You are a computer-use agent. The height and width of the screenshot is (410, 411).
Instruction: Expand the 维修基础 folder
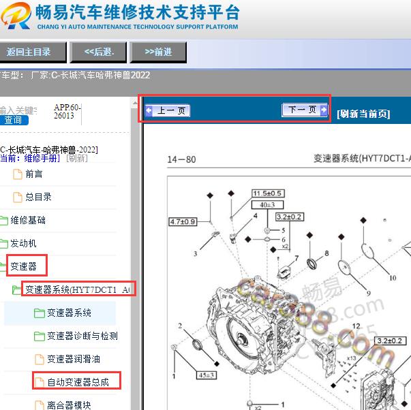pos(28,220)
